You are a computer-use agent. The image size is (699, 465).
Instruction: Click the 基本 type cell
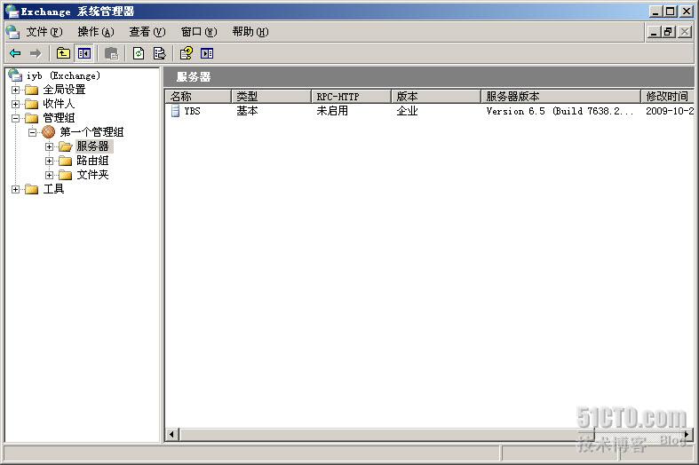pyautogui.click(x=247, y=111)
